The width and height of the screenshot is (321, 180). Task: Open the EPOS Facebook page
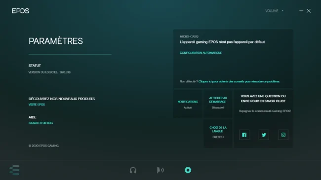[244, 135]
